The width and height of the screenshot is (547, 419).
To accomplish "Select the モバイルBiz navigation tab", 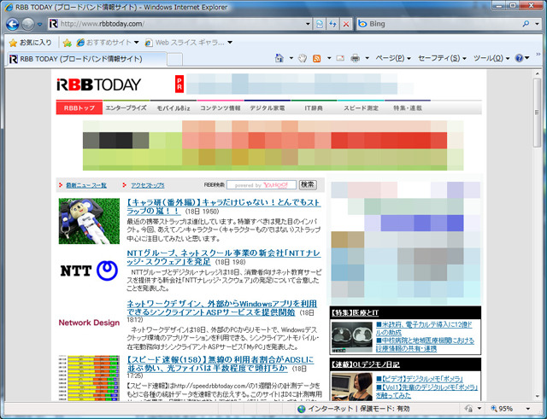I will click(174, 108).
